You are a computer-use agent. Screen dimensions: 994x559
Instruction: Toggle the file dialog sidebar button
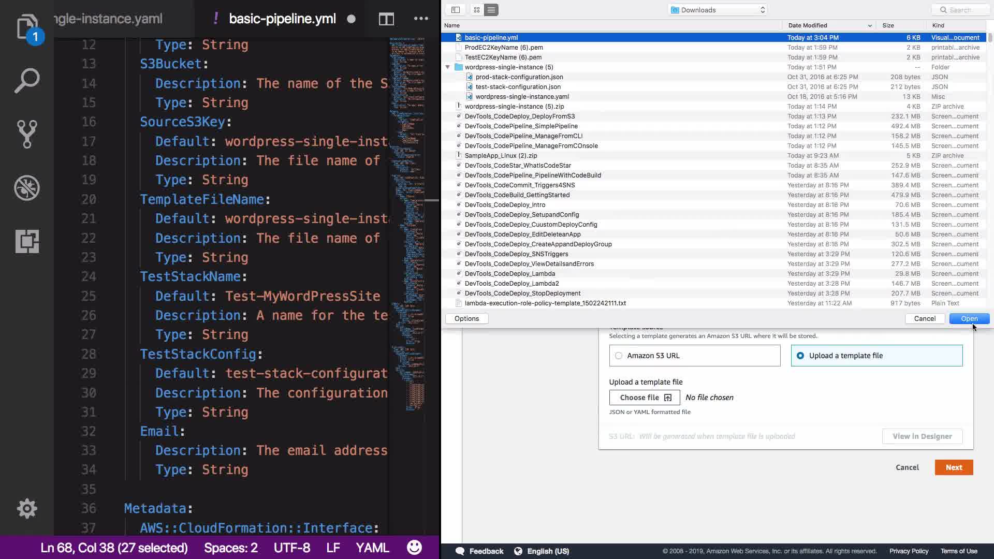point(456,10)
